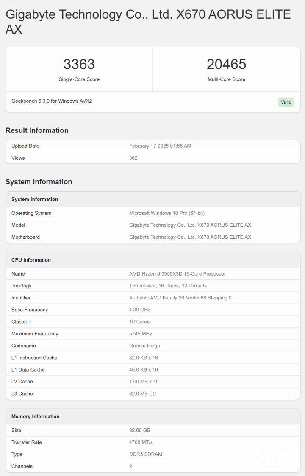Click the Memory Information table header
The width and height of the screenshot is (305, 476).
[x=35, y=417]
